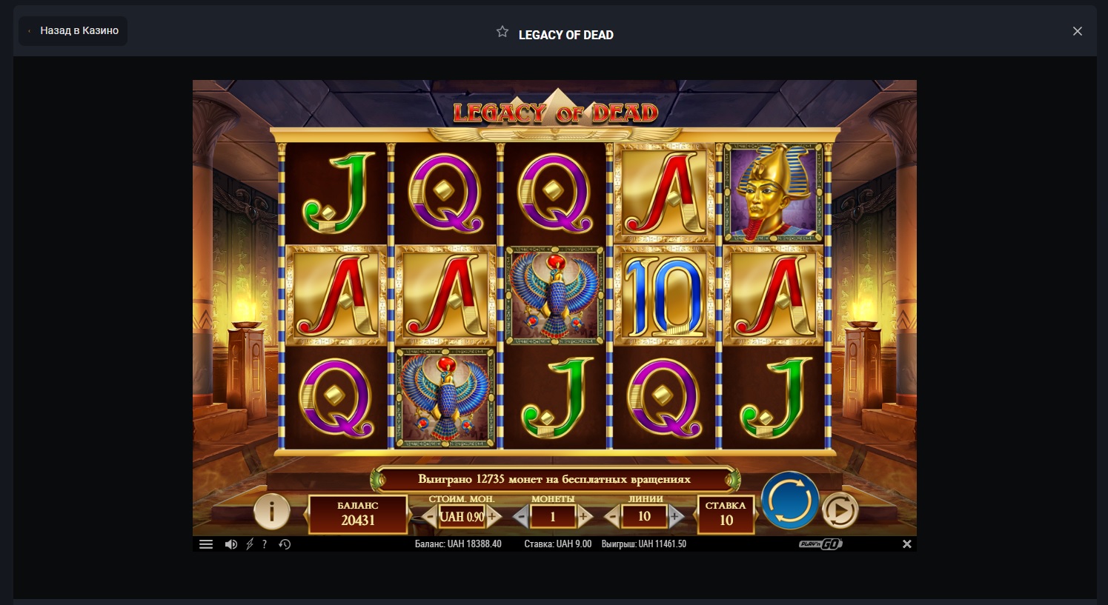
Task: Click the Ставка bet display box
Action: click(x=726, y=514)
